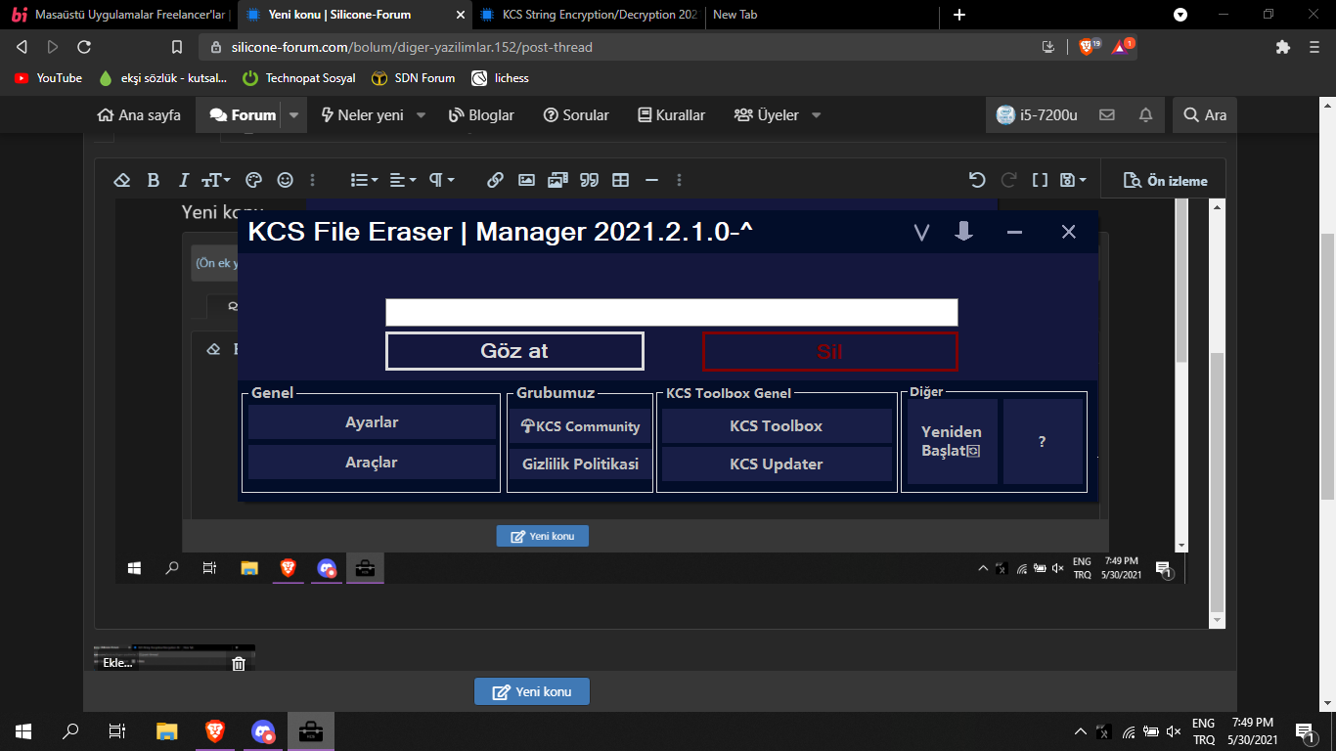
Task: Insert a quote block
Action: pyautogui.click(x=589, y=180)
